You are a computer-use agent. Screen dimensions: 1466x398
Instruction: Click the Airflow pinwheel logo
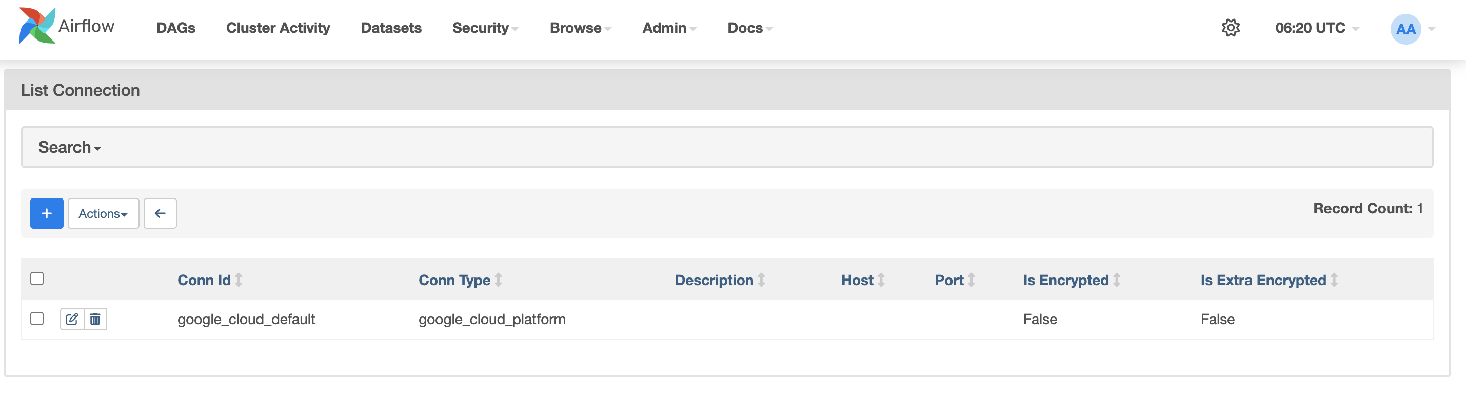37,26
